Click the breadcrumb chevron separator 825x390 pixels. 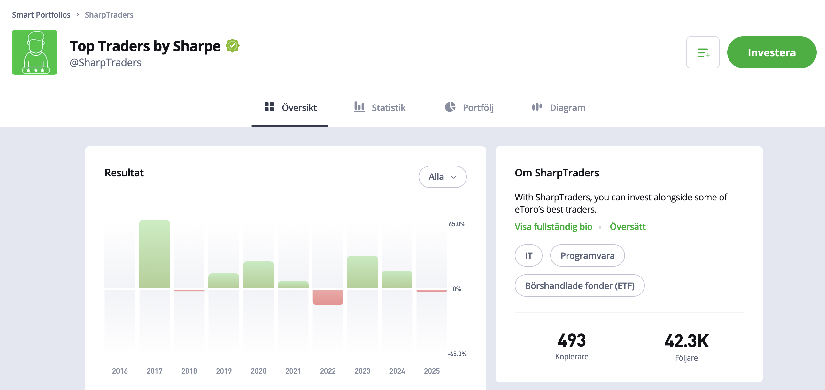[x=78, y=15]
